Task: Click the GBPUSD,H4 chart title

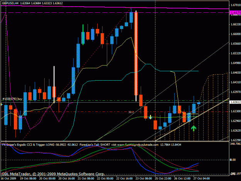Action: 11,3
